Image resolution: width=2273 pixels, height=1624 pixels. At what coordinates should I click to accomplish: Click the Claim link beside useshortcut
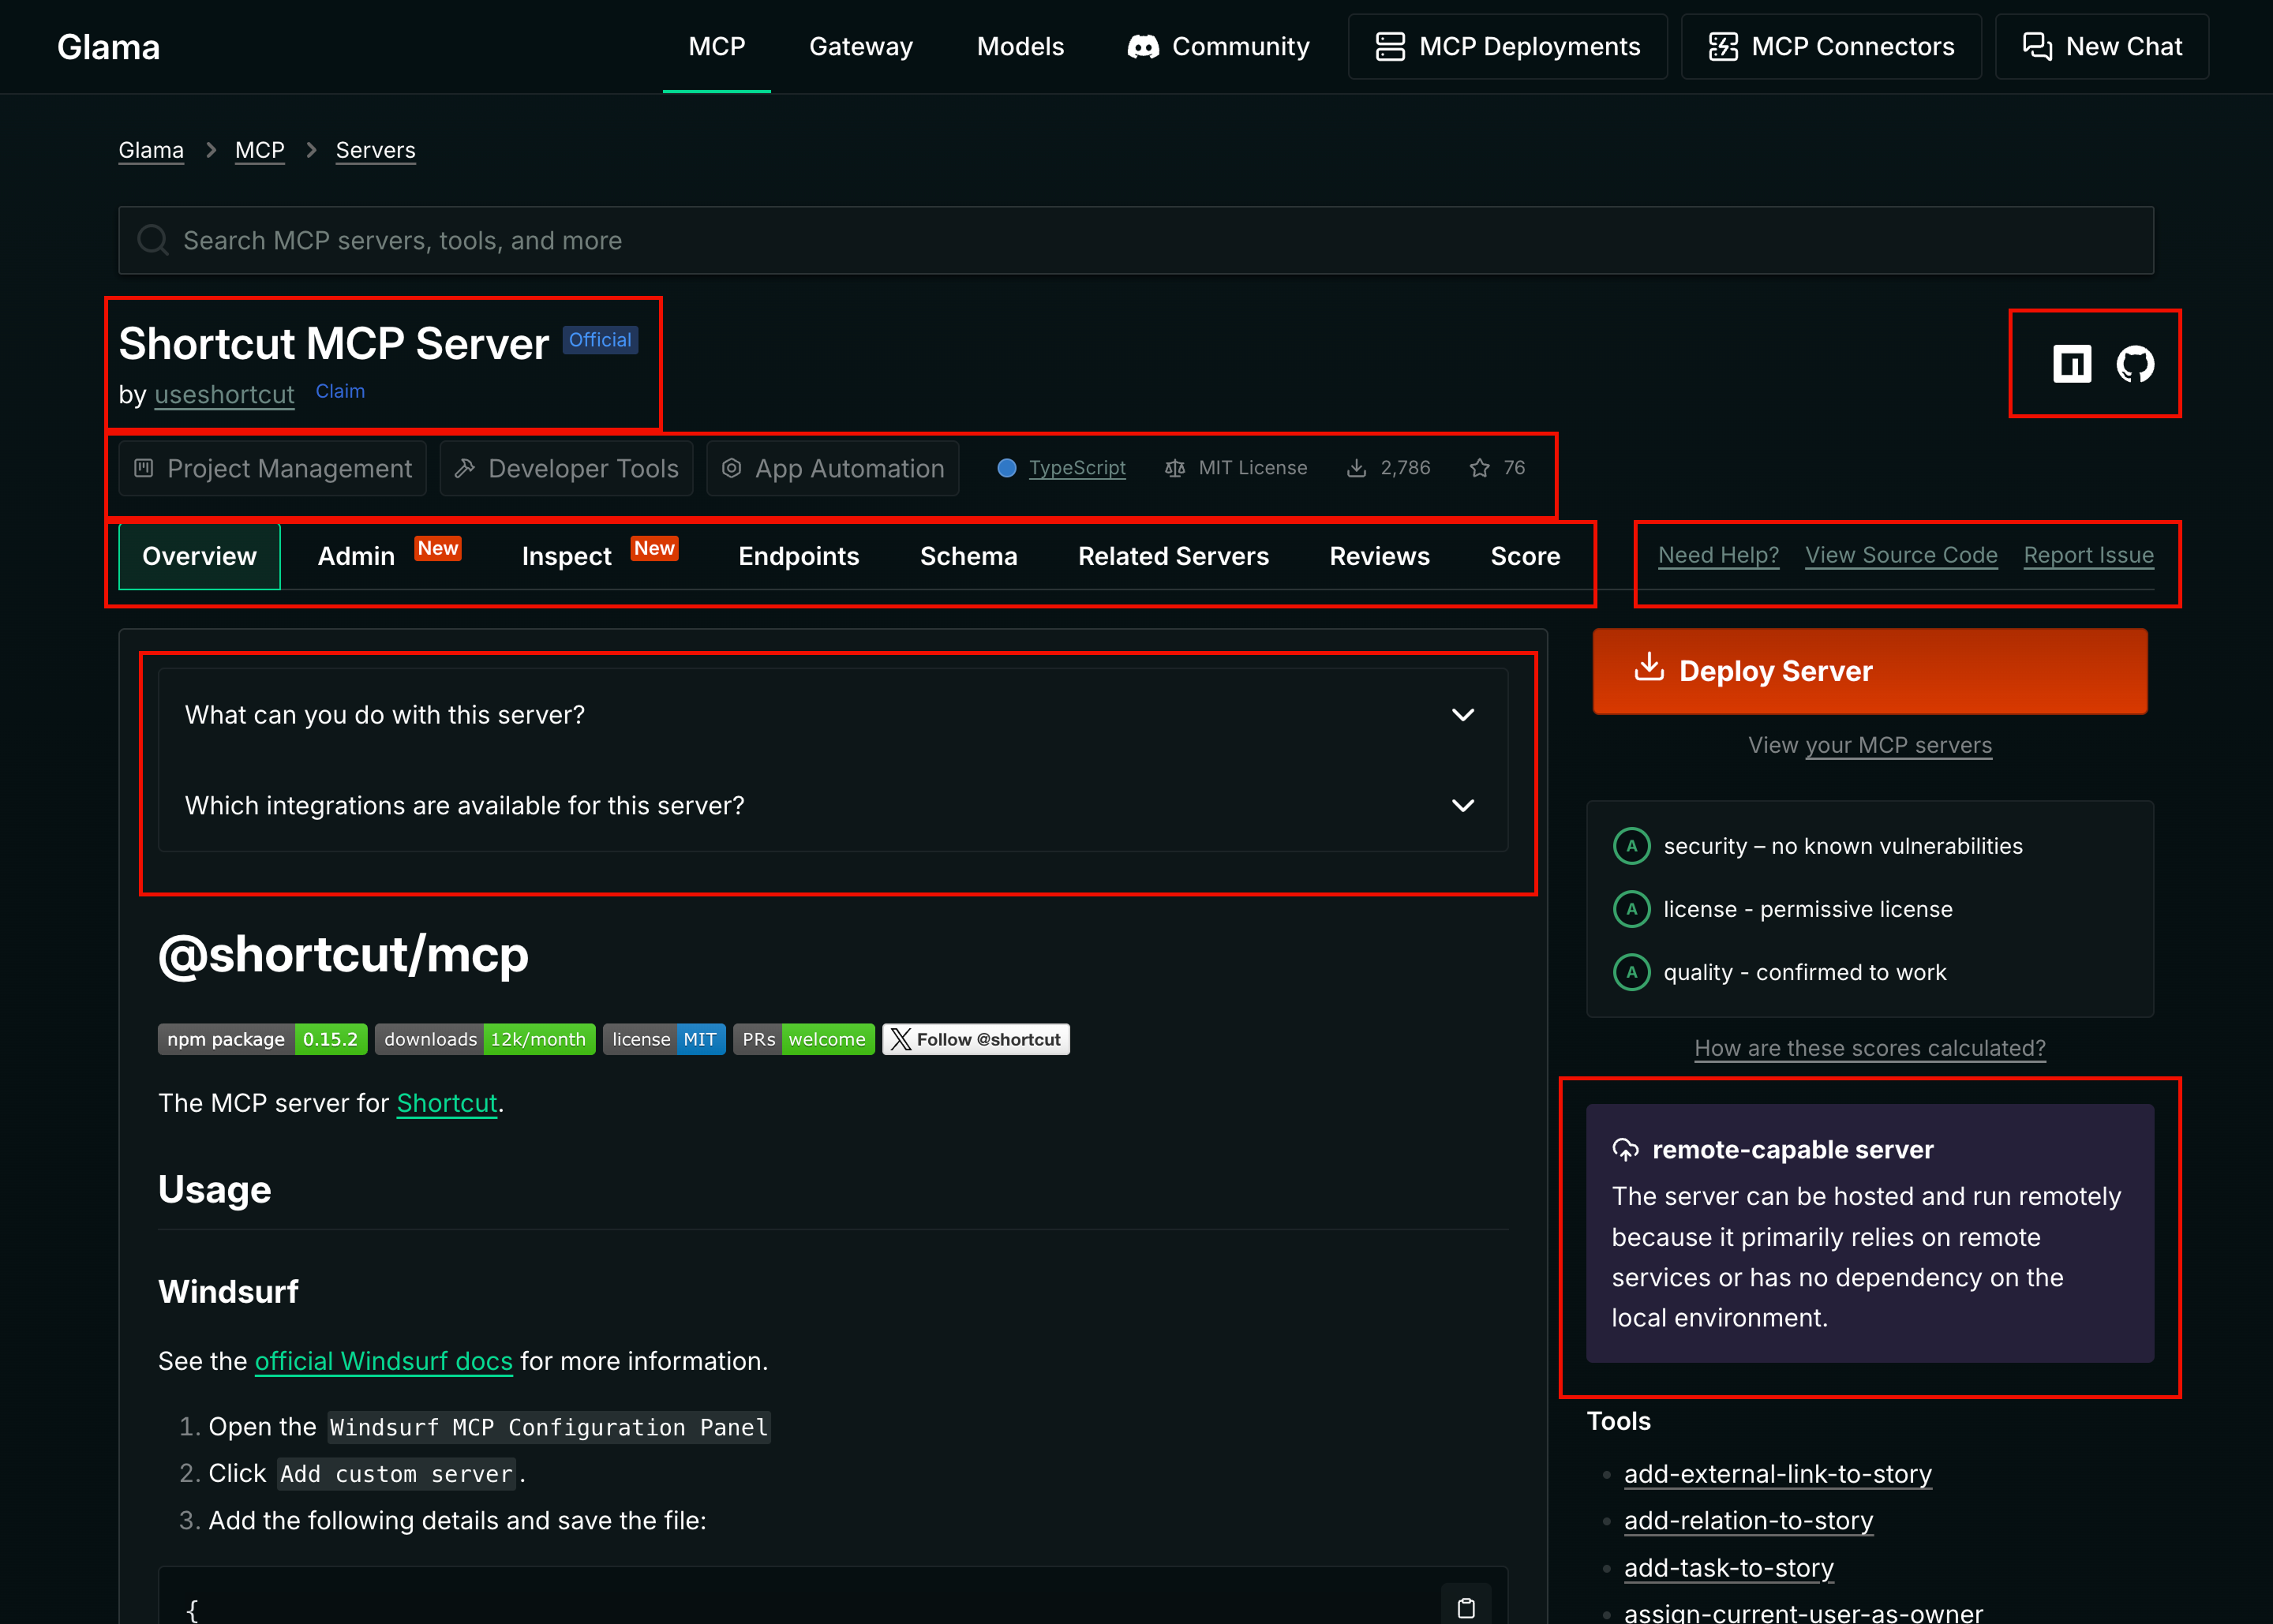340,391
